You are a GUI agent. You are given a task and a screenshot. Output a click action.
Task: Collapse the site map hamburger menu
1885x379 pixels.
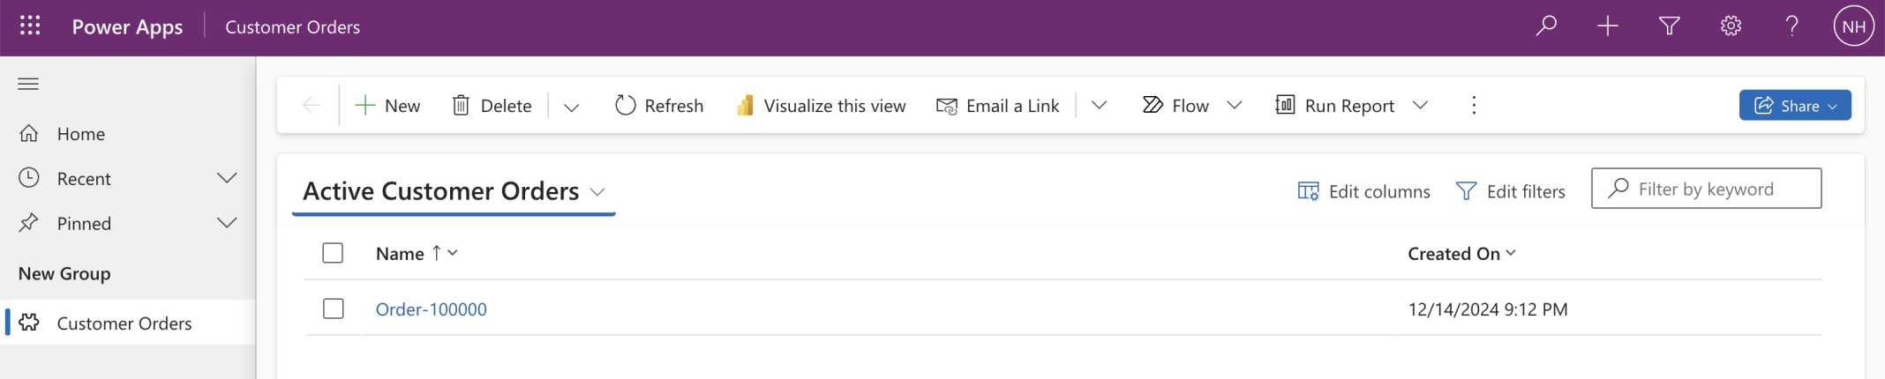28,84
